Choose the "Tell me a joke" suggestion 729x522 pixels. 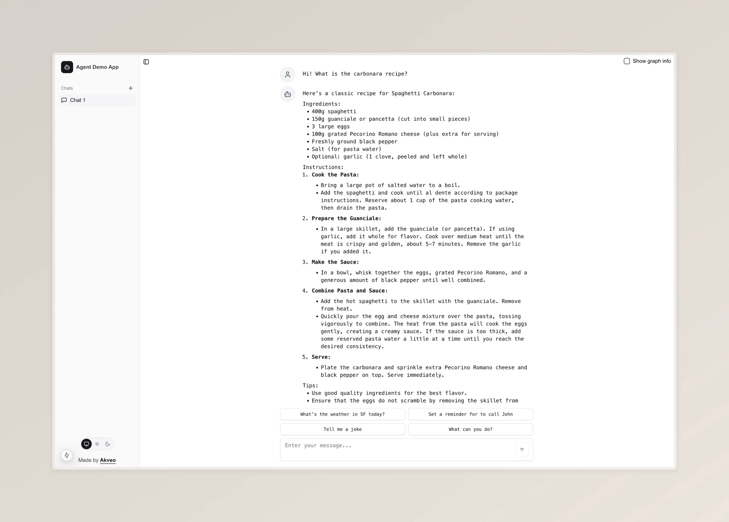[342, 429]
